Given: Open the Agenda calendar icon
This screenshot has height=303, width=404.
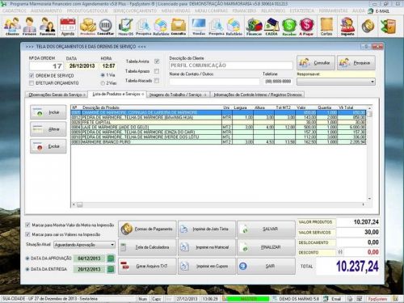Looking at the screenshot, I should [x=68, y=26].
